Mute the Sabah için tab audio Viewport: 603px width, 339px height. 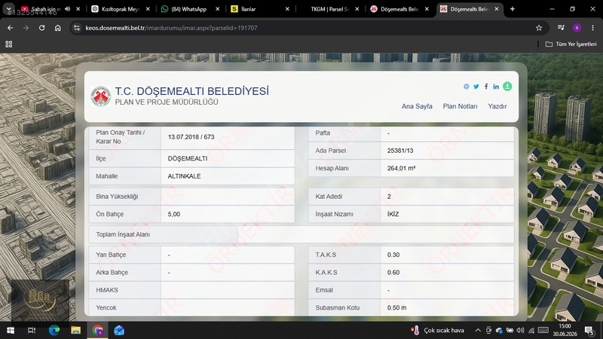tap(68, 9)
